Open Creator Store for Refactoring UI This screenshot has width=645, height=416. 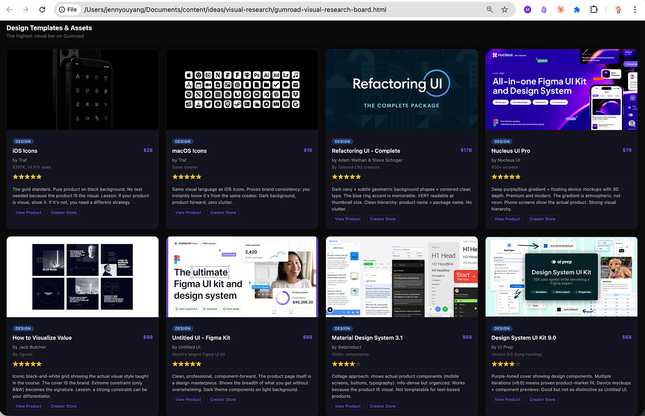tap(383, 219)
